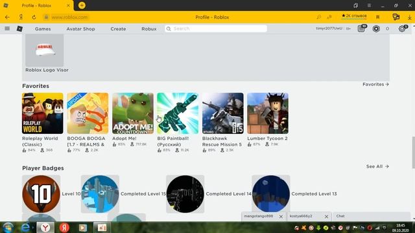Open the Robux balance icon
The height and width of the screenshot is (233, 415).
tap(376, 28)
